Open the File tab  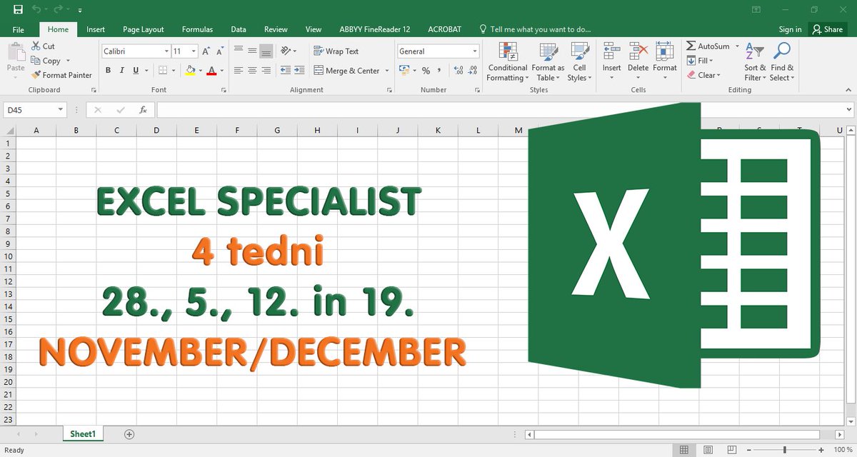(19, 29)
